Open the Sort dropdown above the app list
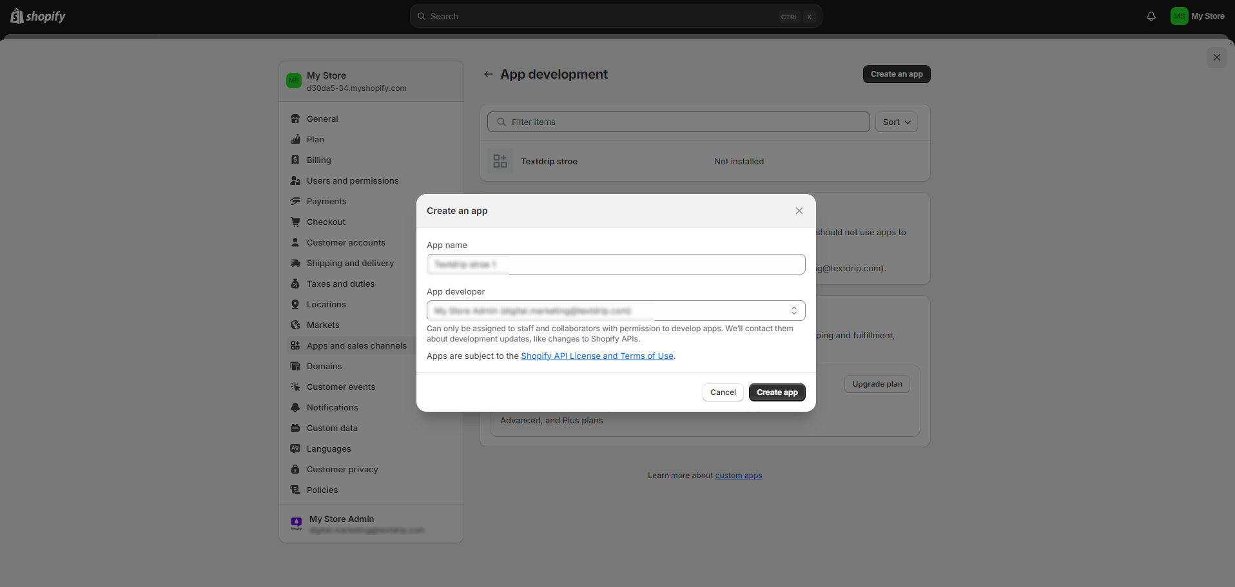The height and width of the screenshot is (587, 1235). (x=896, y=122)
